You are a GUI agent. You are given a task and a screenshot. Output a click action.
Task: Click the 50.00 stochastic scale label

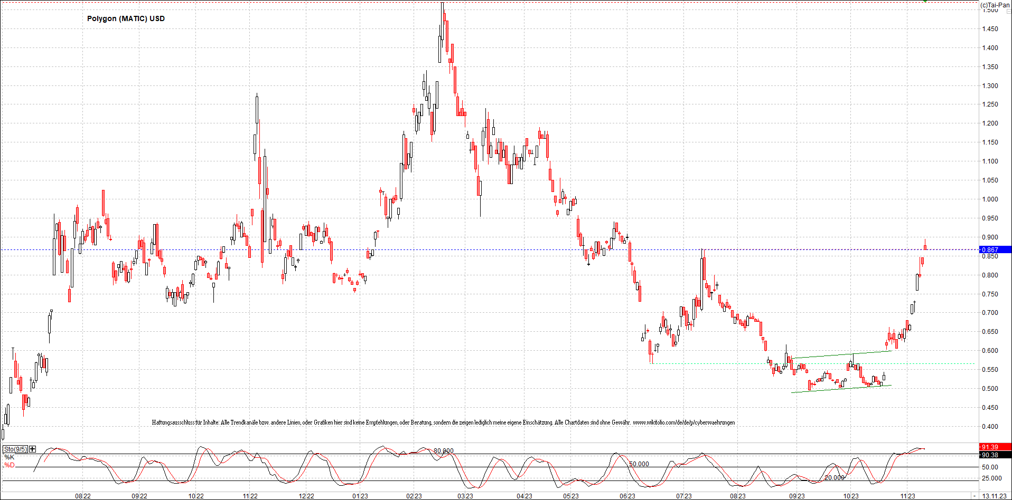pyautogui.click(x=990, y=467)
